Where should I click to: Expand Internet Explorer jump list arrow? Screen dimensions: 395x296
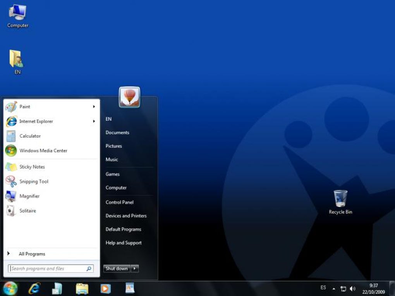pos(94,121)
